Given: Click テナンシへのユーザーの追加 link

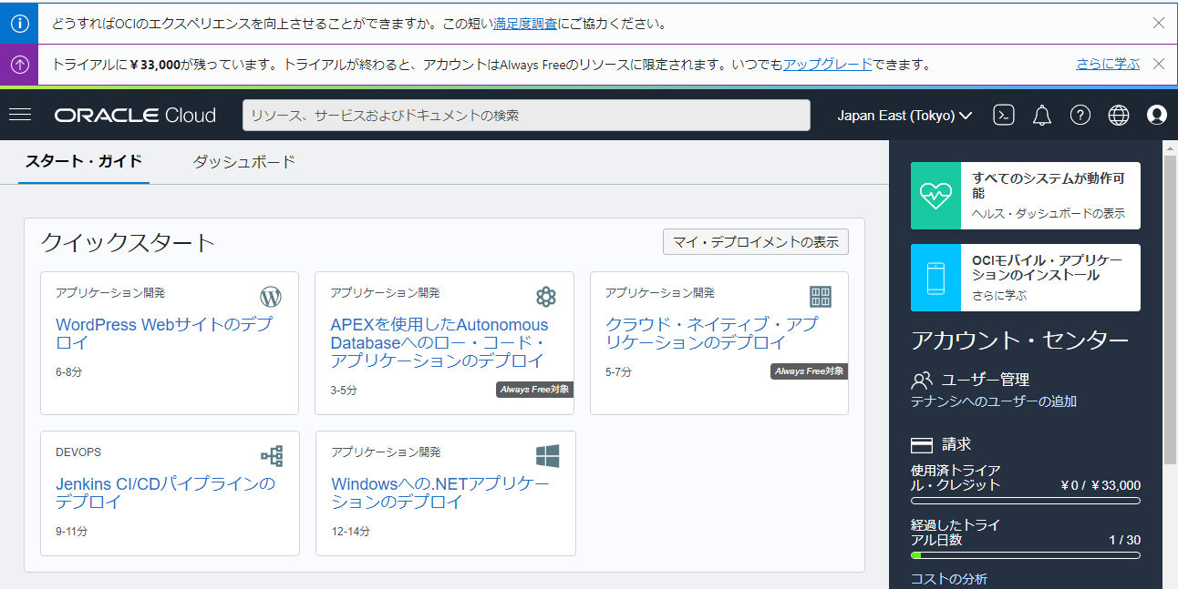Looking at the screenshot, I should coord(994,401).
